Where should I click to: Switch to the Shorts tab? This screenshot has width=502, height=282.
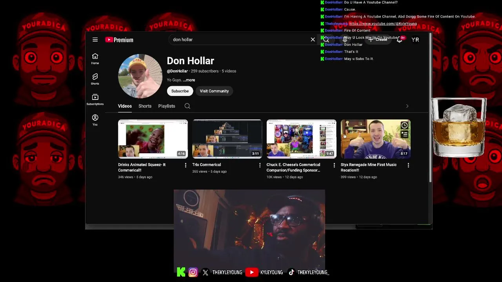pyautogui.click(x=145, y=106)
